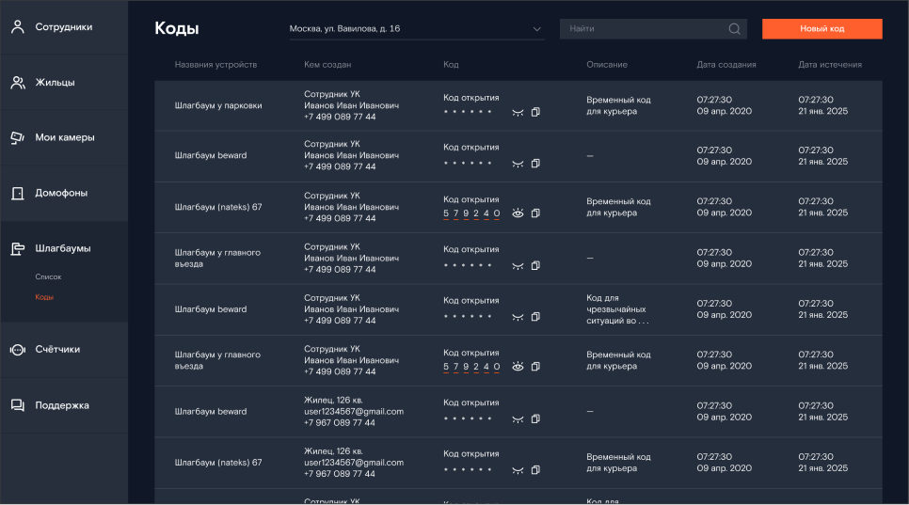This screenshot has width=909, height=505.
Task: Open the Мои камеры camera icon
Action: point(18,138)
